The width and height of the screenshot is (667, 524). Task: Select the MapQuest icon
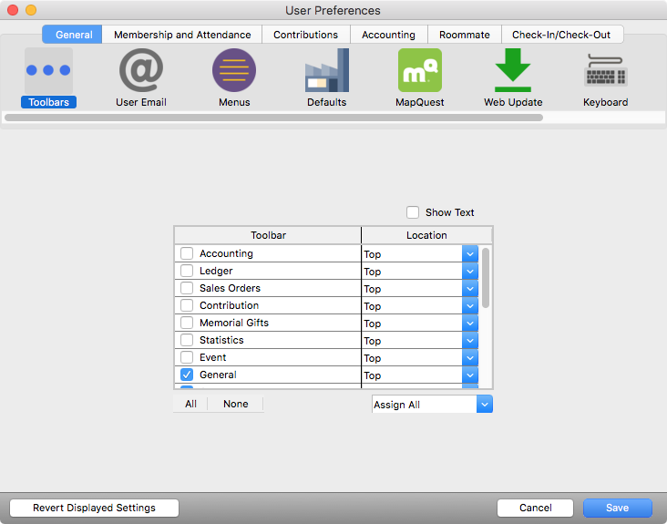pyautogui.click(x=419, y=71)
